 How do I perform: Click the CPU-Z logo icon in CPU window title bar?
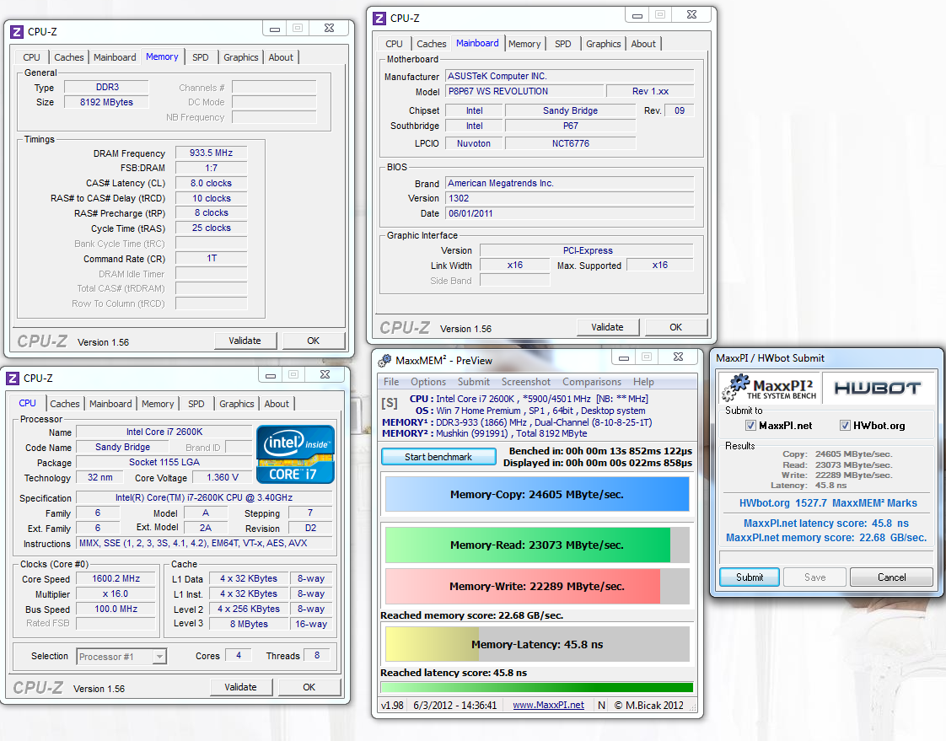coord(13,379)
